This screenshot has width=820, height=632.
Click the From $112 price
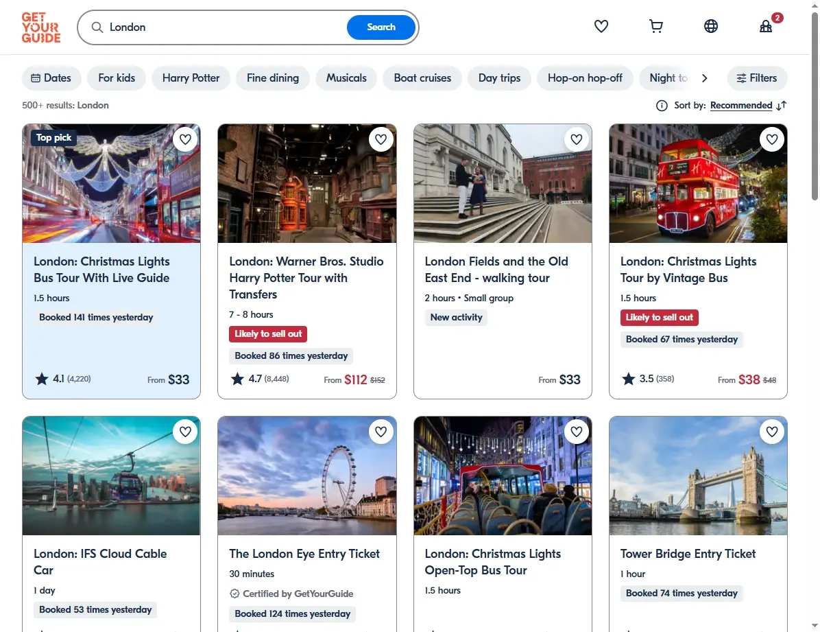tap(345, 379)
